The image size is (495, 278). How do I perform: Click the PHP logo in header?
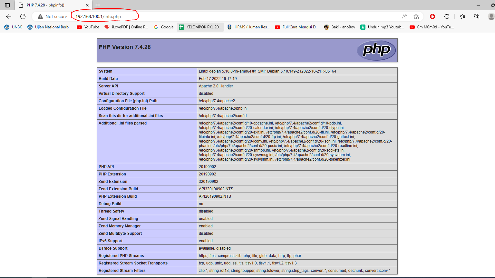coord(376,50)
